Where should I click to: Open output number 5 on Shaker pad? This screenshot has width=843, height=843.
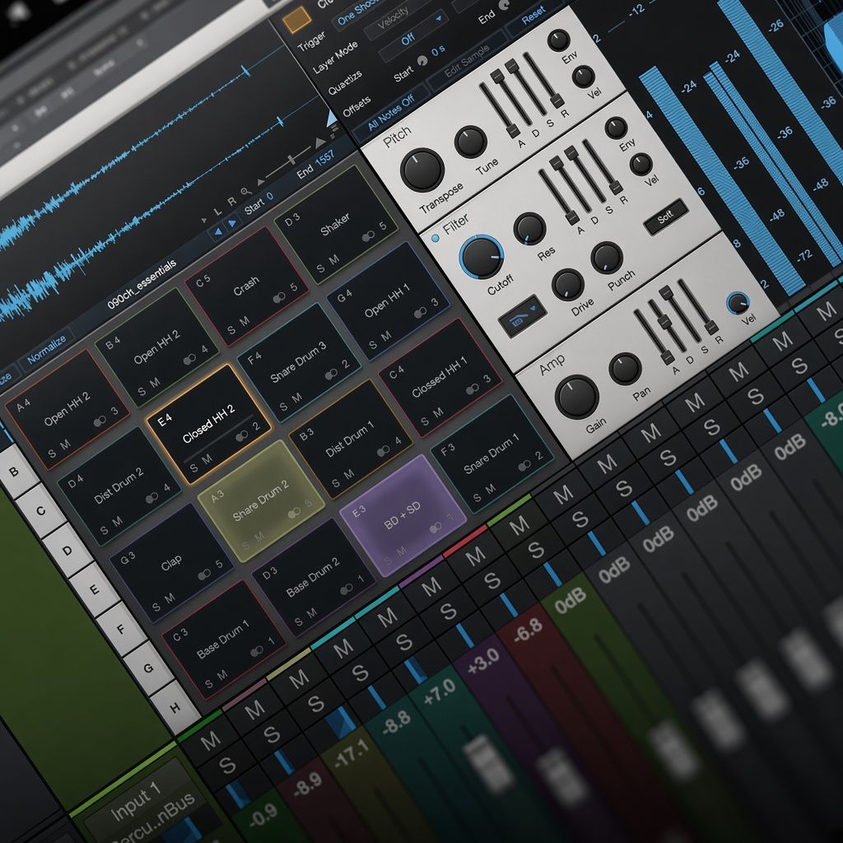383,226
